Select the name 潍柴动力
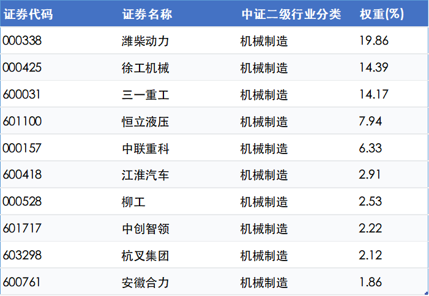Screen dimensions: 429x296 [x=146, y=41]
